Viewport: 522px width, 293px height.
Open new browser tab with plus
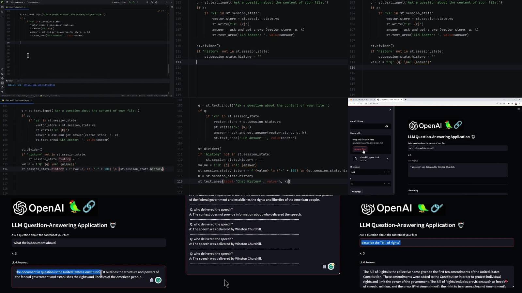coord(406,99)
